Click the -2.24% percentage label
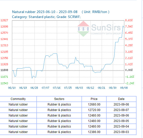143x138 pixels. (x=130, y=83)
